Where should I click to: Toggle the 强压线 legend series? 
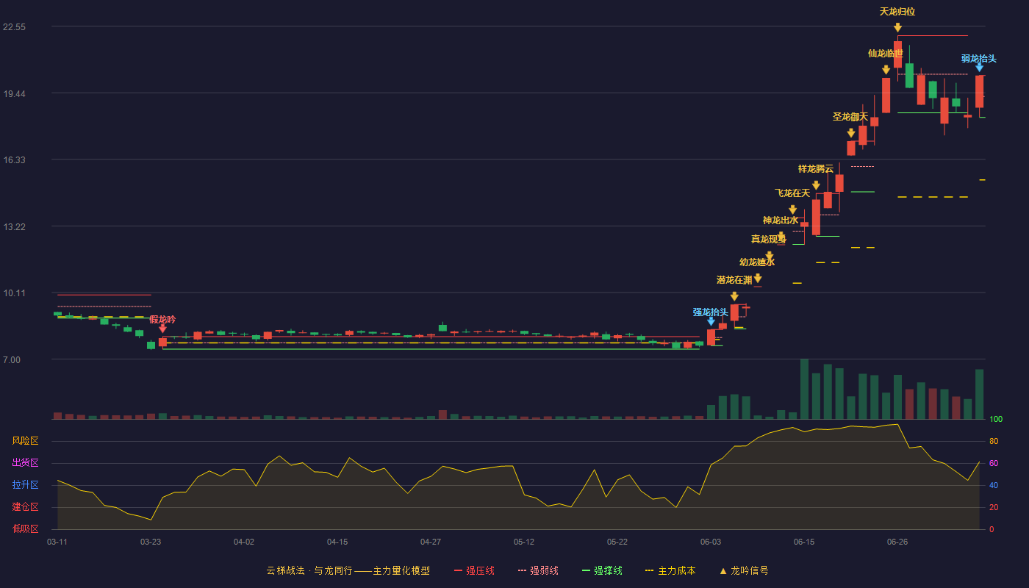coord(474,570)
